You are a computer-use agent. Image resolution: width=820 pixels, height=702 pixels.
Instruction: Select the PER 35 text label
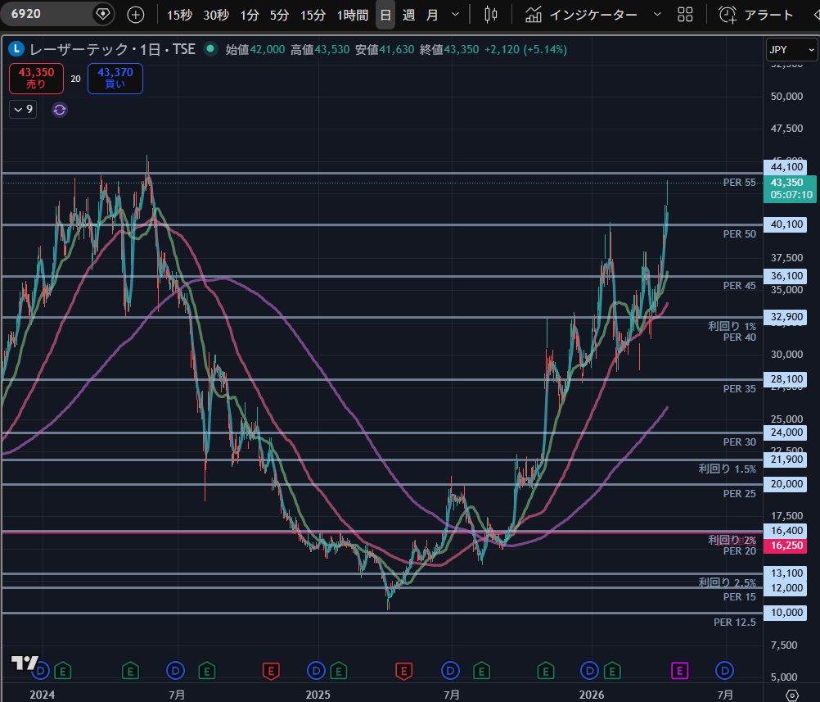pos(739,389)
